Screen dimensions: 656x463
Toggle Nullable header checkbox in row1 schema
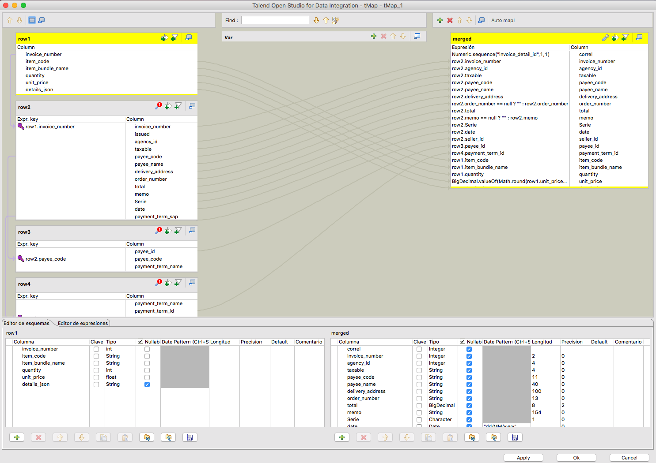[140, 342]
